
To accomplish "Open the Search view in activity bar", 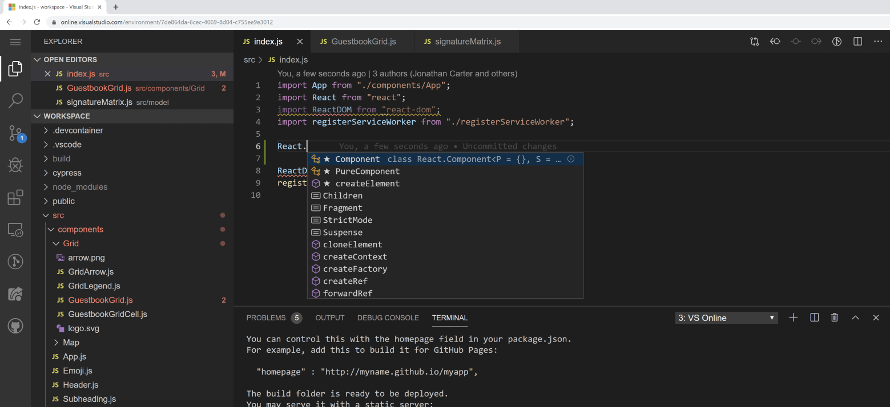I will (x=15, y=100).
